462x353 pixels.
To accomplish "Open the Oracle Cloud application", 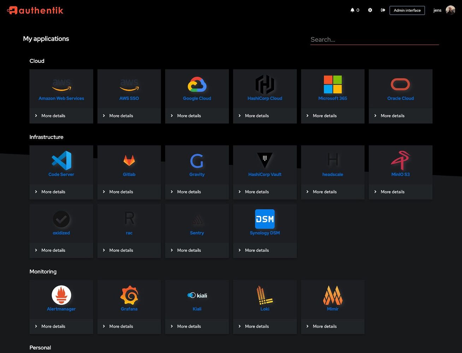I will (x=400, y=84).
